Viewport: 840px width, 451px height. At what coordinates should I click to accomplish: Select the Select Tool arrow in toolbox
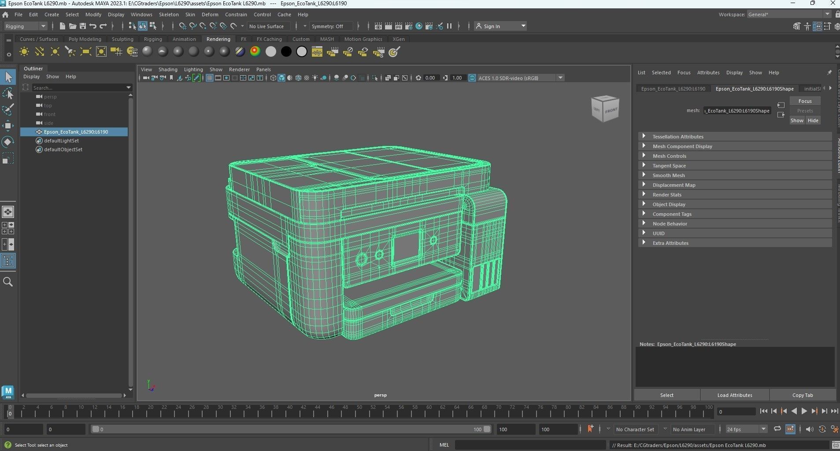[8, 77]
